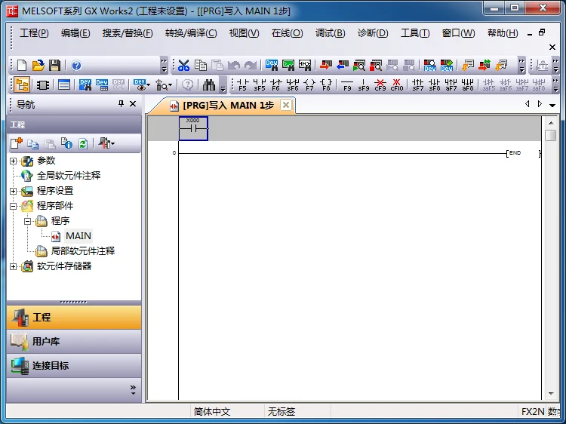
Task: Create a new project with toolbar icon
Action: pyautogui.click(x=22, y=66)
